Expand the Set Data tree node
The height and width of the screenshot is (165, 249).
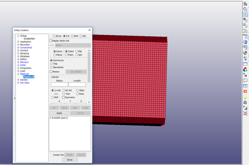18,83
